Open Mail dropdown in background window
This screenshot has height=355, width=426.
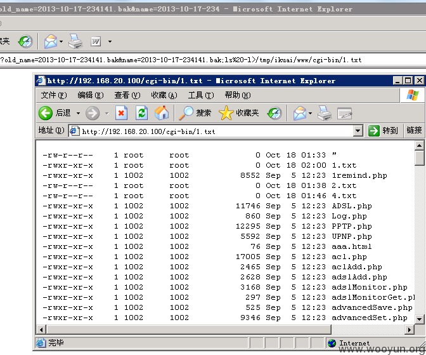coord(61,42)
